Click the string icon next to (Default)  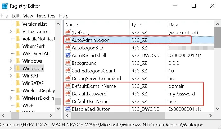point(68,32)
